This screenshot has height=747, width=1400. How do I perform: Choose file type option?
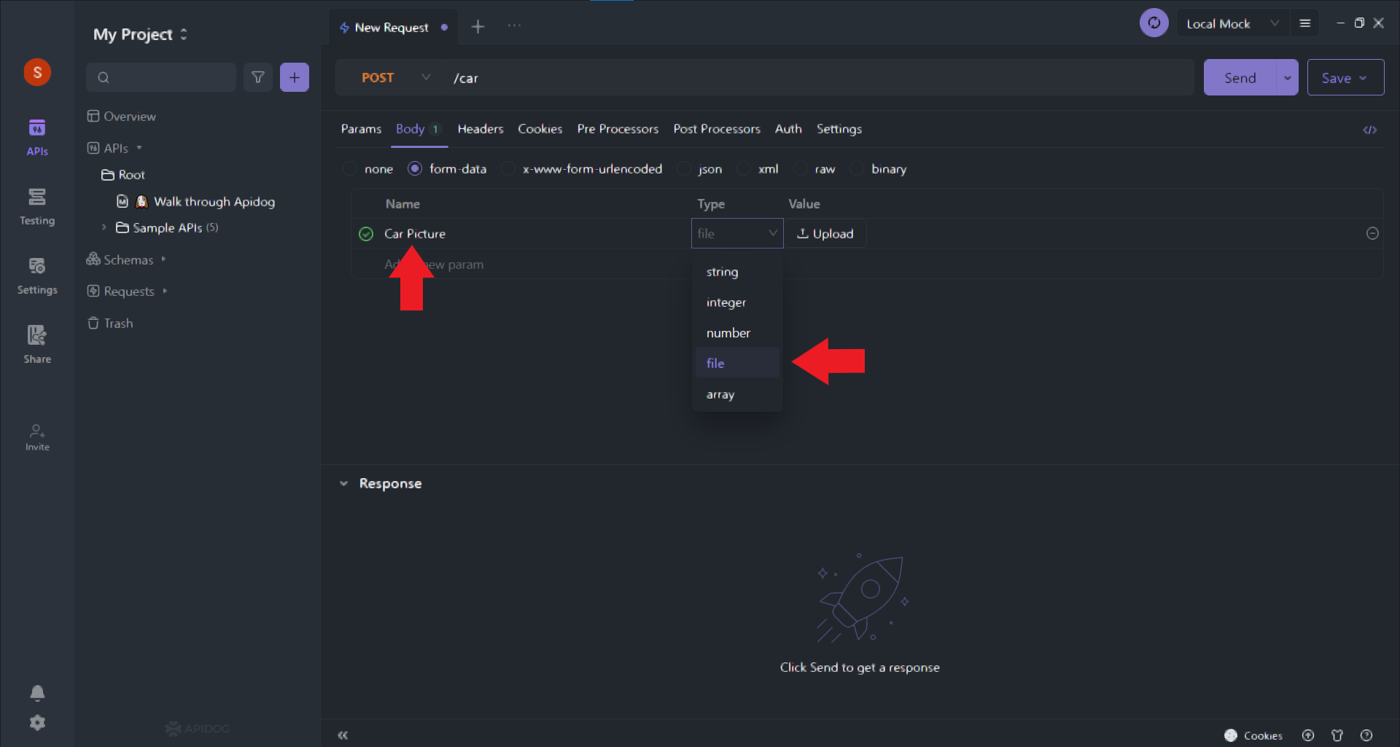coord(737,363)
